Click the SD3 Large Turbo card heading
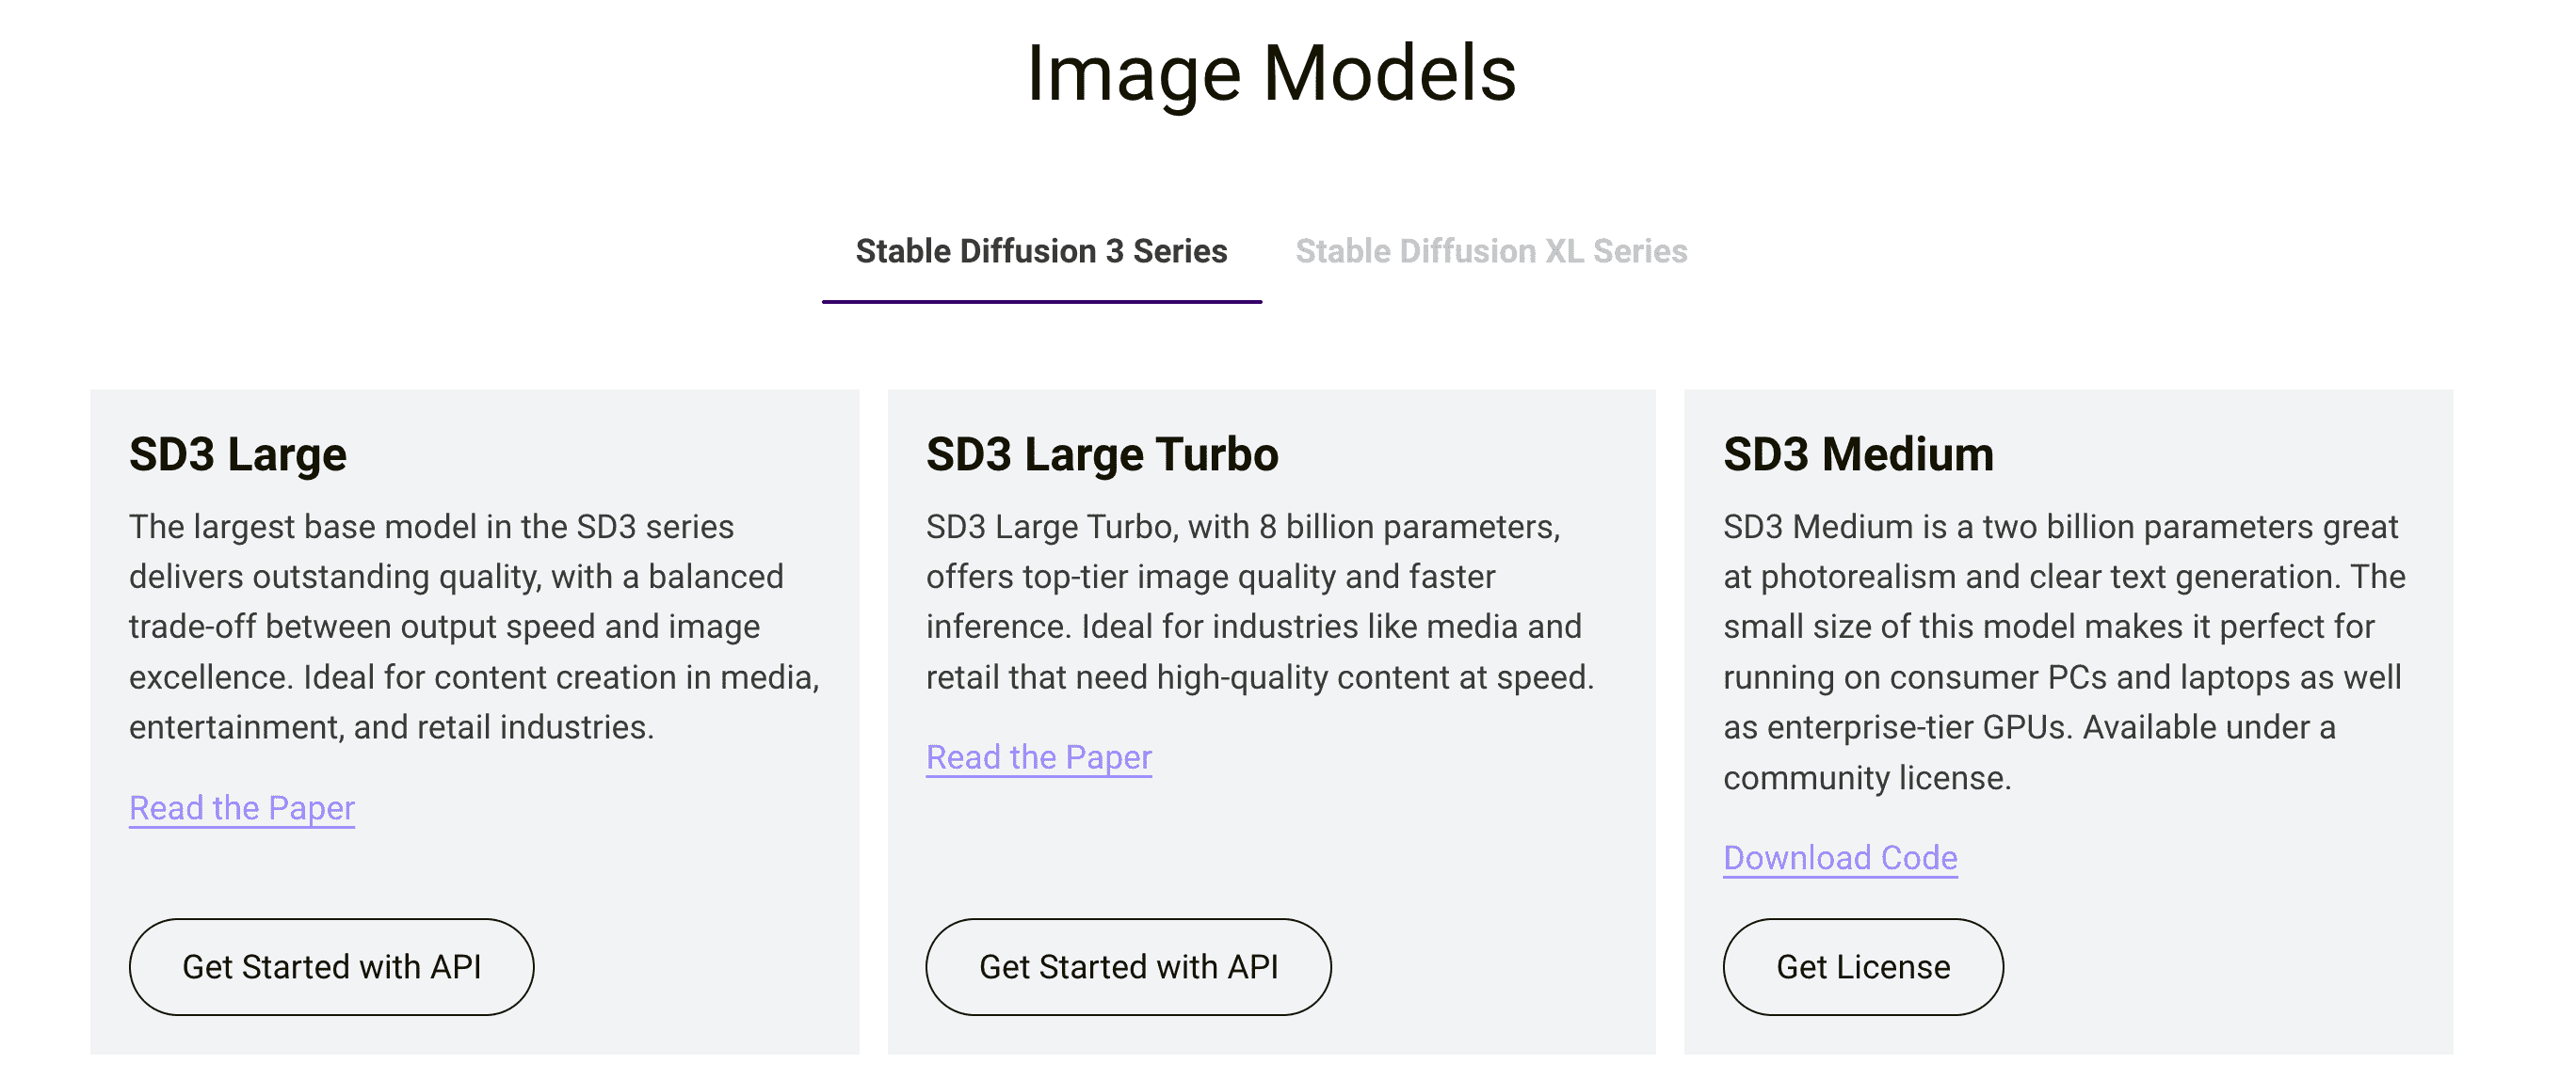 point(1101,454)
